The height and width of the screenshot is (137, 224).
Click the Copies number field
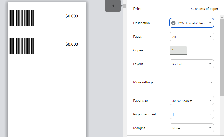[x=178, y=50]
